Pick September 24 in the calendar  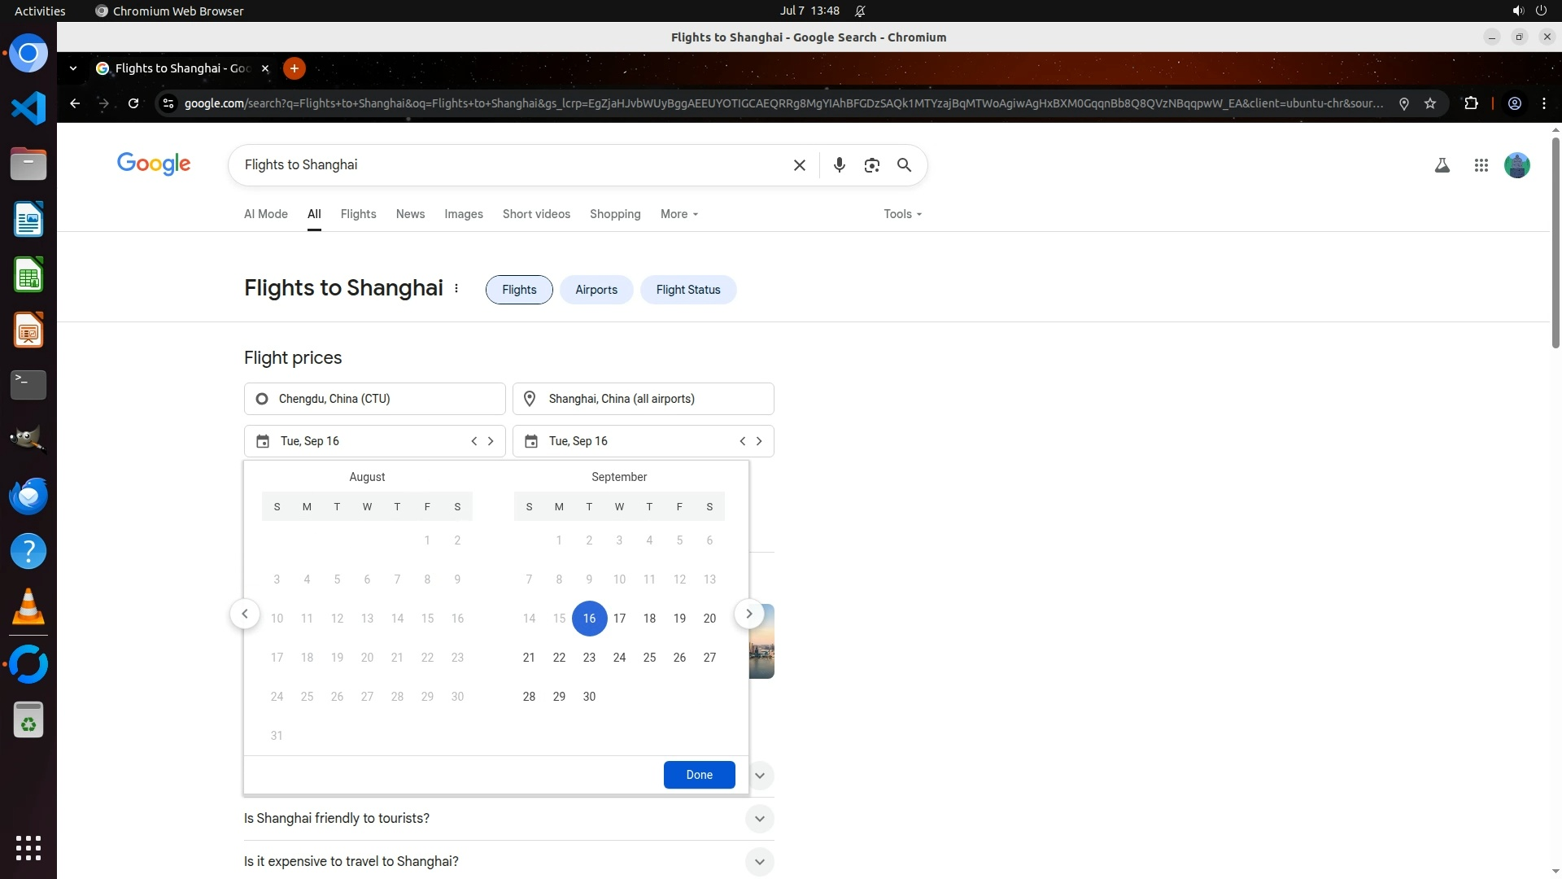point(619,658)
